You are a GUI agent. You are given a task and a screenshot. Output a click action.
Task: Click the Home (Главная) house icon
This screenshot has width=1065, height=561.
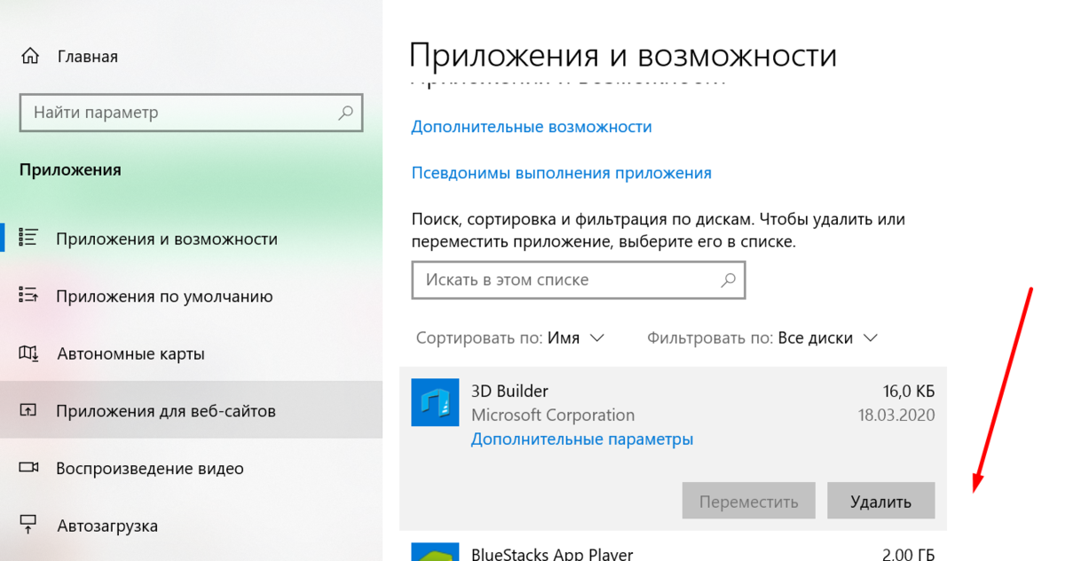29,57
